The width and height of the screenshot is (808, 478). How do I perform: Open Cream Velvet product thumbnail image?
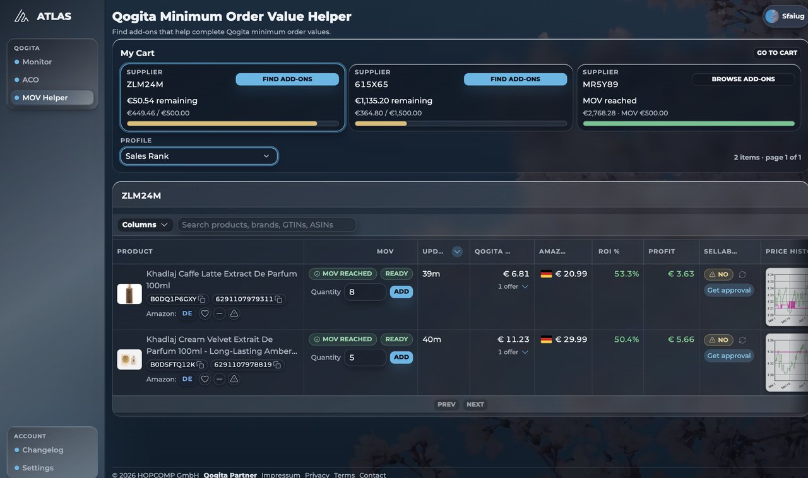[129, 359]
